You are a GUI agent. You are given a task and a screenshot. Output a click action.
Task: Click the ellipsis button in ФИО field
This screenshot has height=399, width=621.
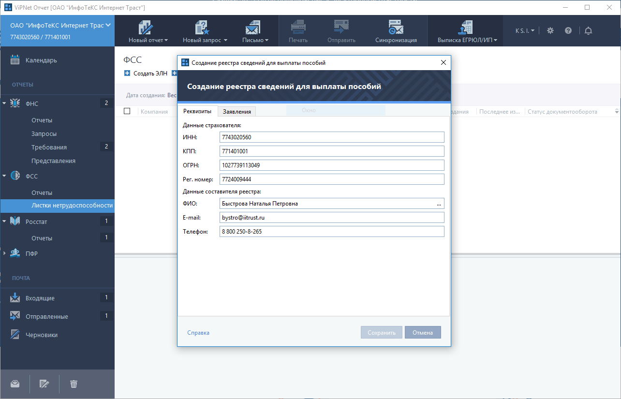[x=439, y=204]
